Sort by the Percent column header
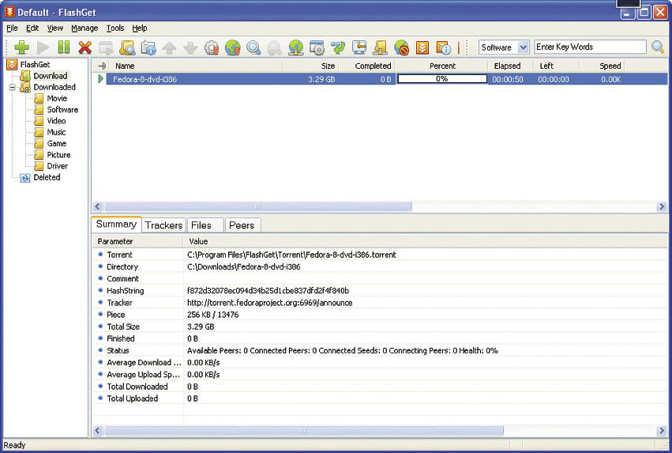This screenshot has height=453, width=672. coord(441,66)
